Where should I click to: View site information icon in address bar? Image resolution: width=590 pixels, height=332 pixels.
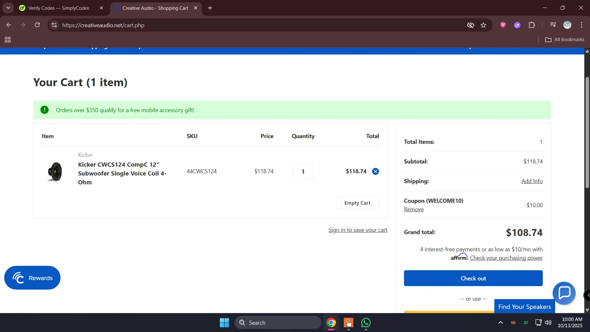click(54, 25)
